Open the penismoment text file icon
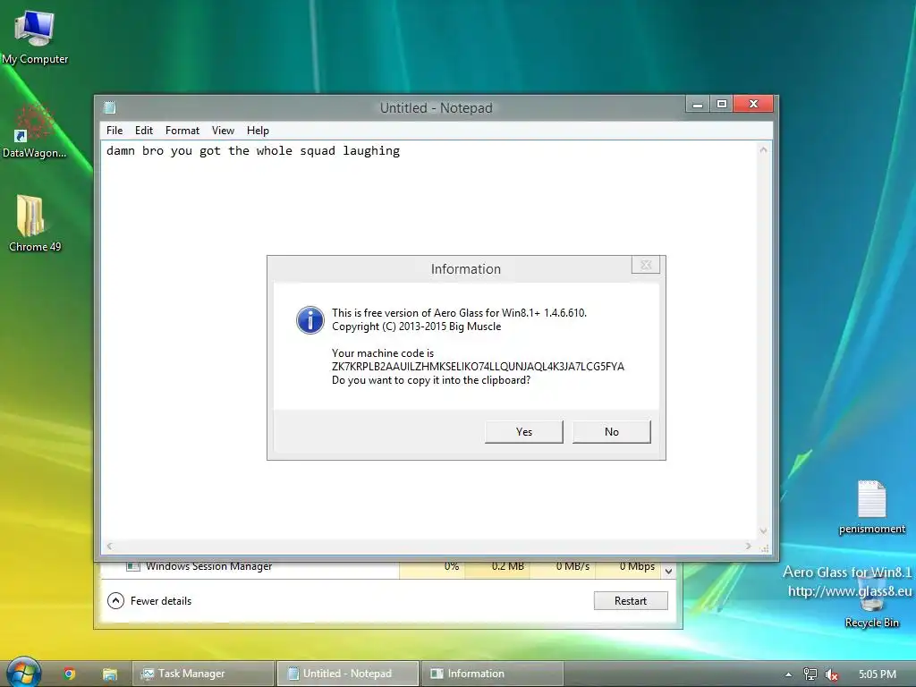 click(x=871, y=507)
